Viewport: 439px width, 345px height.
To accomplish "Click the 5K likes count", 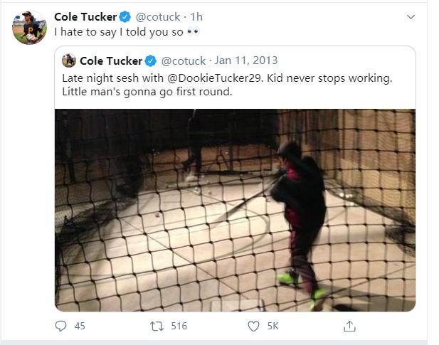I will coord(273,326).
